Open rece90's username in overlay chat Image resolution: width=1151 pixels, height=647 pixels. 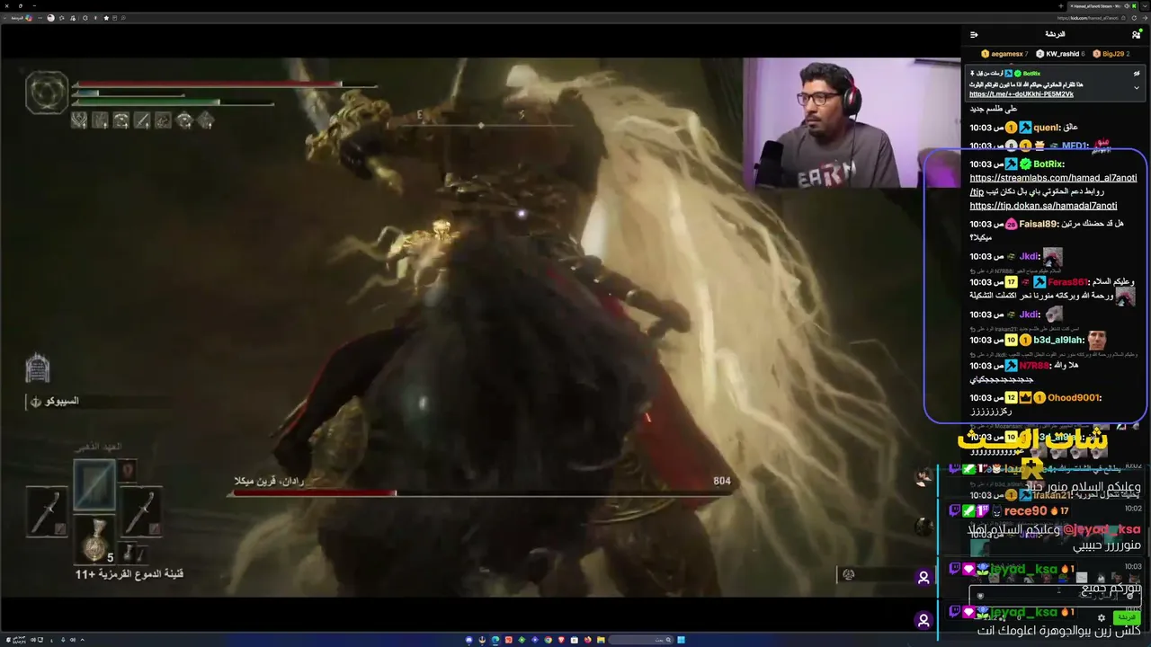click(x=1024, y=511)
